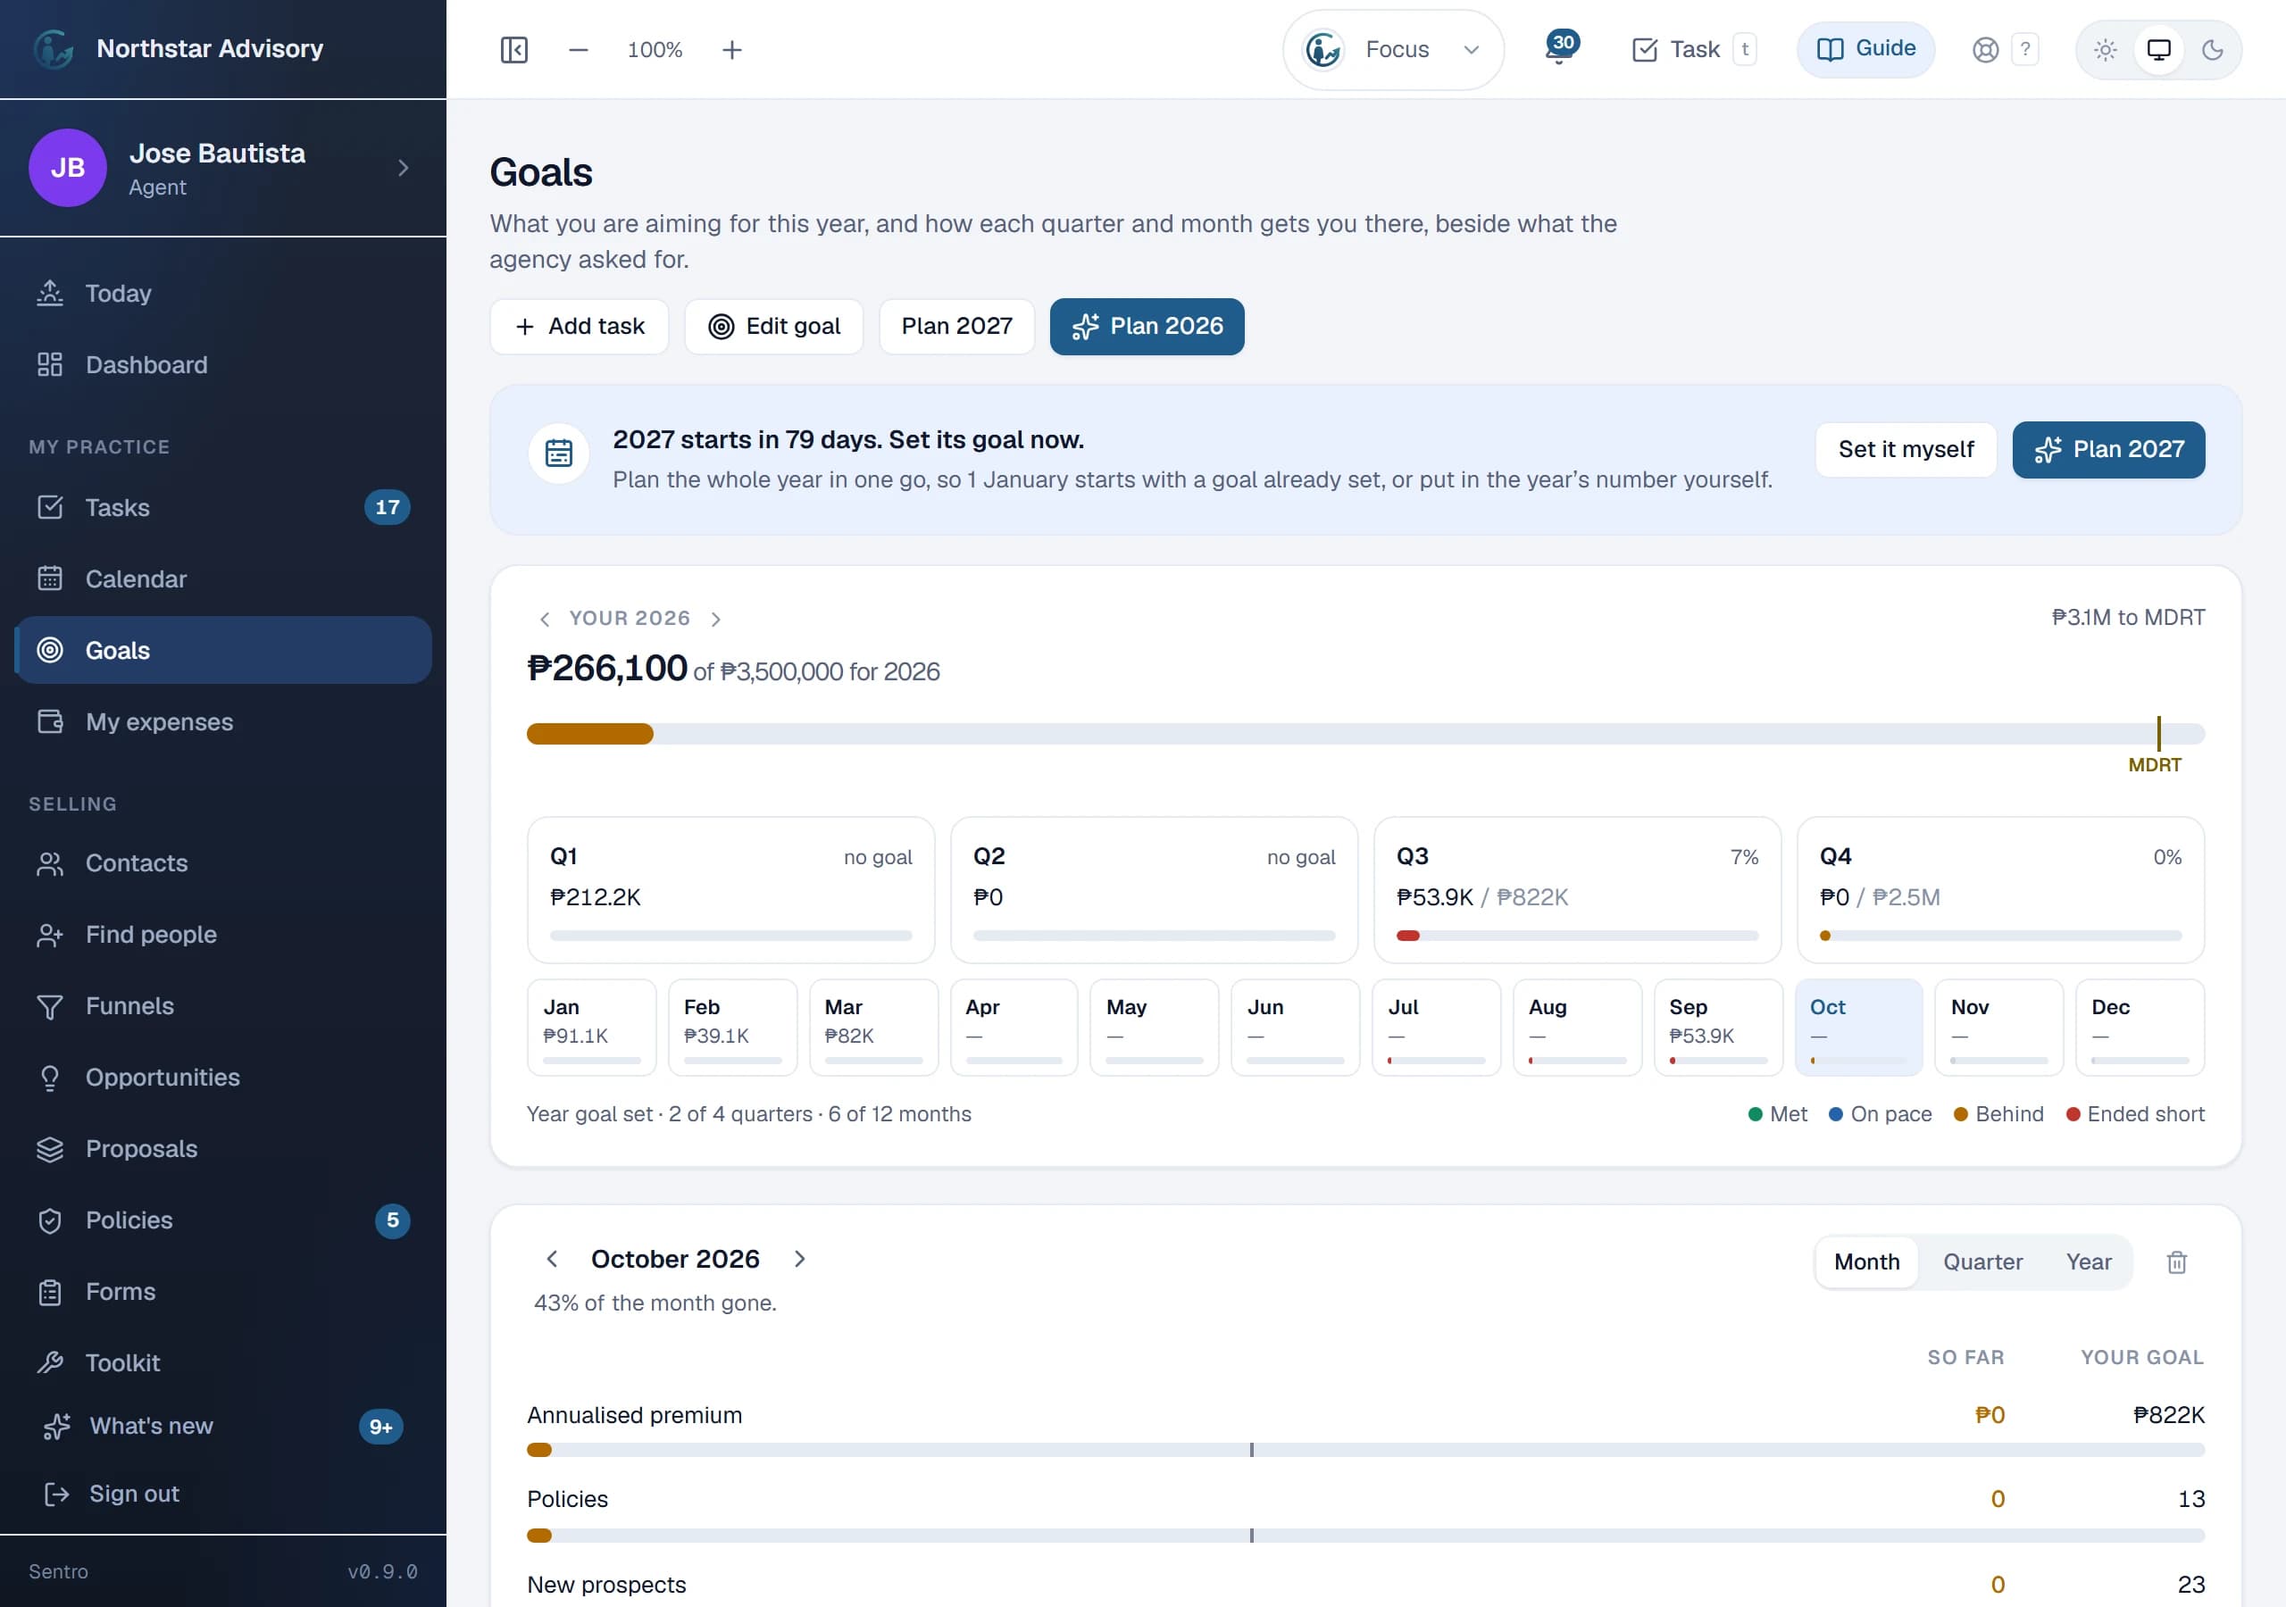The height and width of the screenshot is (1607, 2286).
Task: Click the yearly progress bar
Action: point(1365,735)
